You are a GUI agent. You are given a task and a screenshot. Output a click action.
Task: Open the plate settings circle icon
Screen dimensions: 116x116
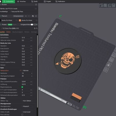coord(106,70)
